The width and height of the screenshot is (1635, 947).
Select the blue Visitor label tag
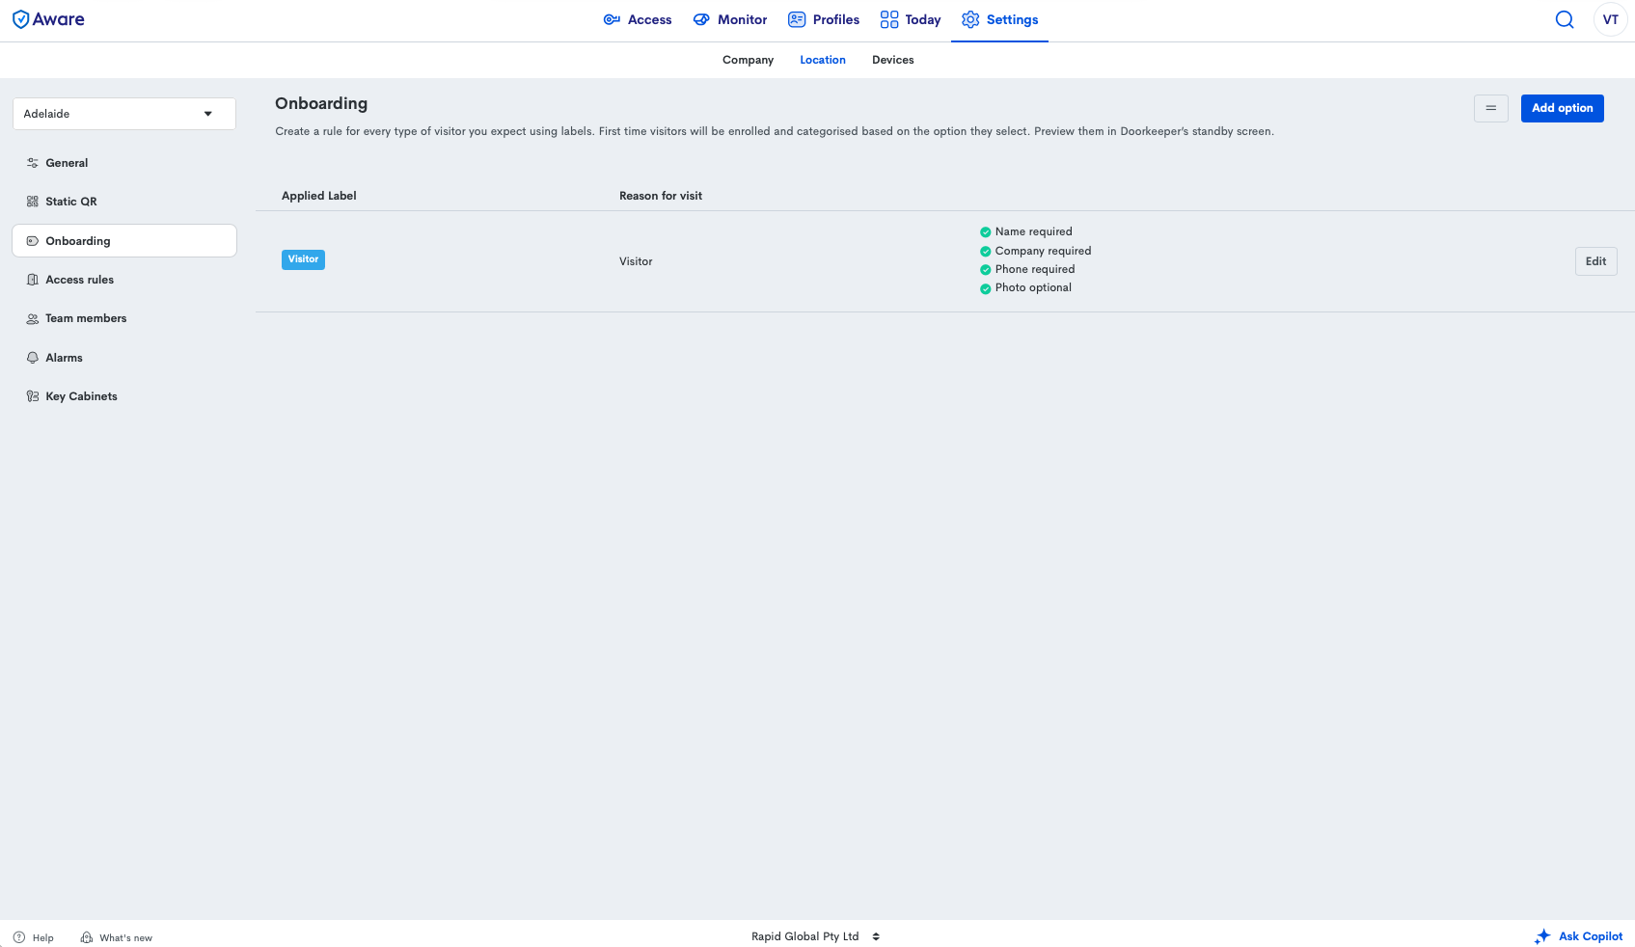[x=303, y=259]
